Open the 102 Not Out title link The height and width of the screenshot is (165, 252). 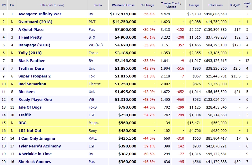point(30,131)
